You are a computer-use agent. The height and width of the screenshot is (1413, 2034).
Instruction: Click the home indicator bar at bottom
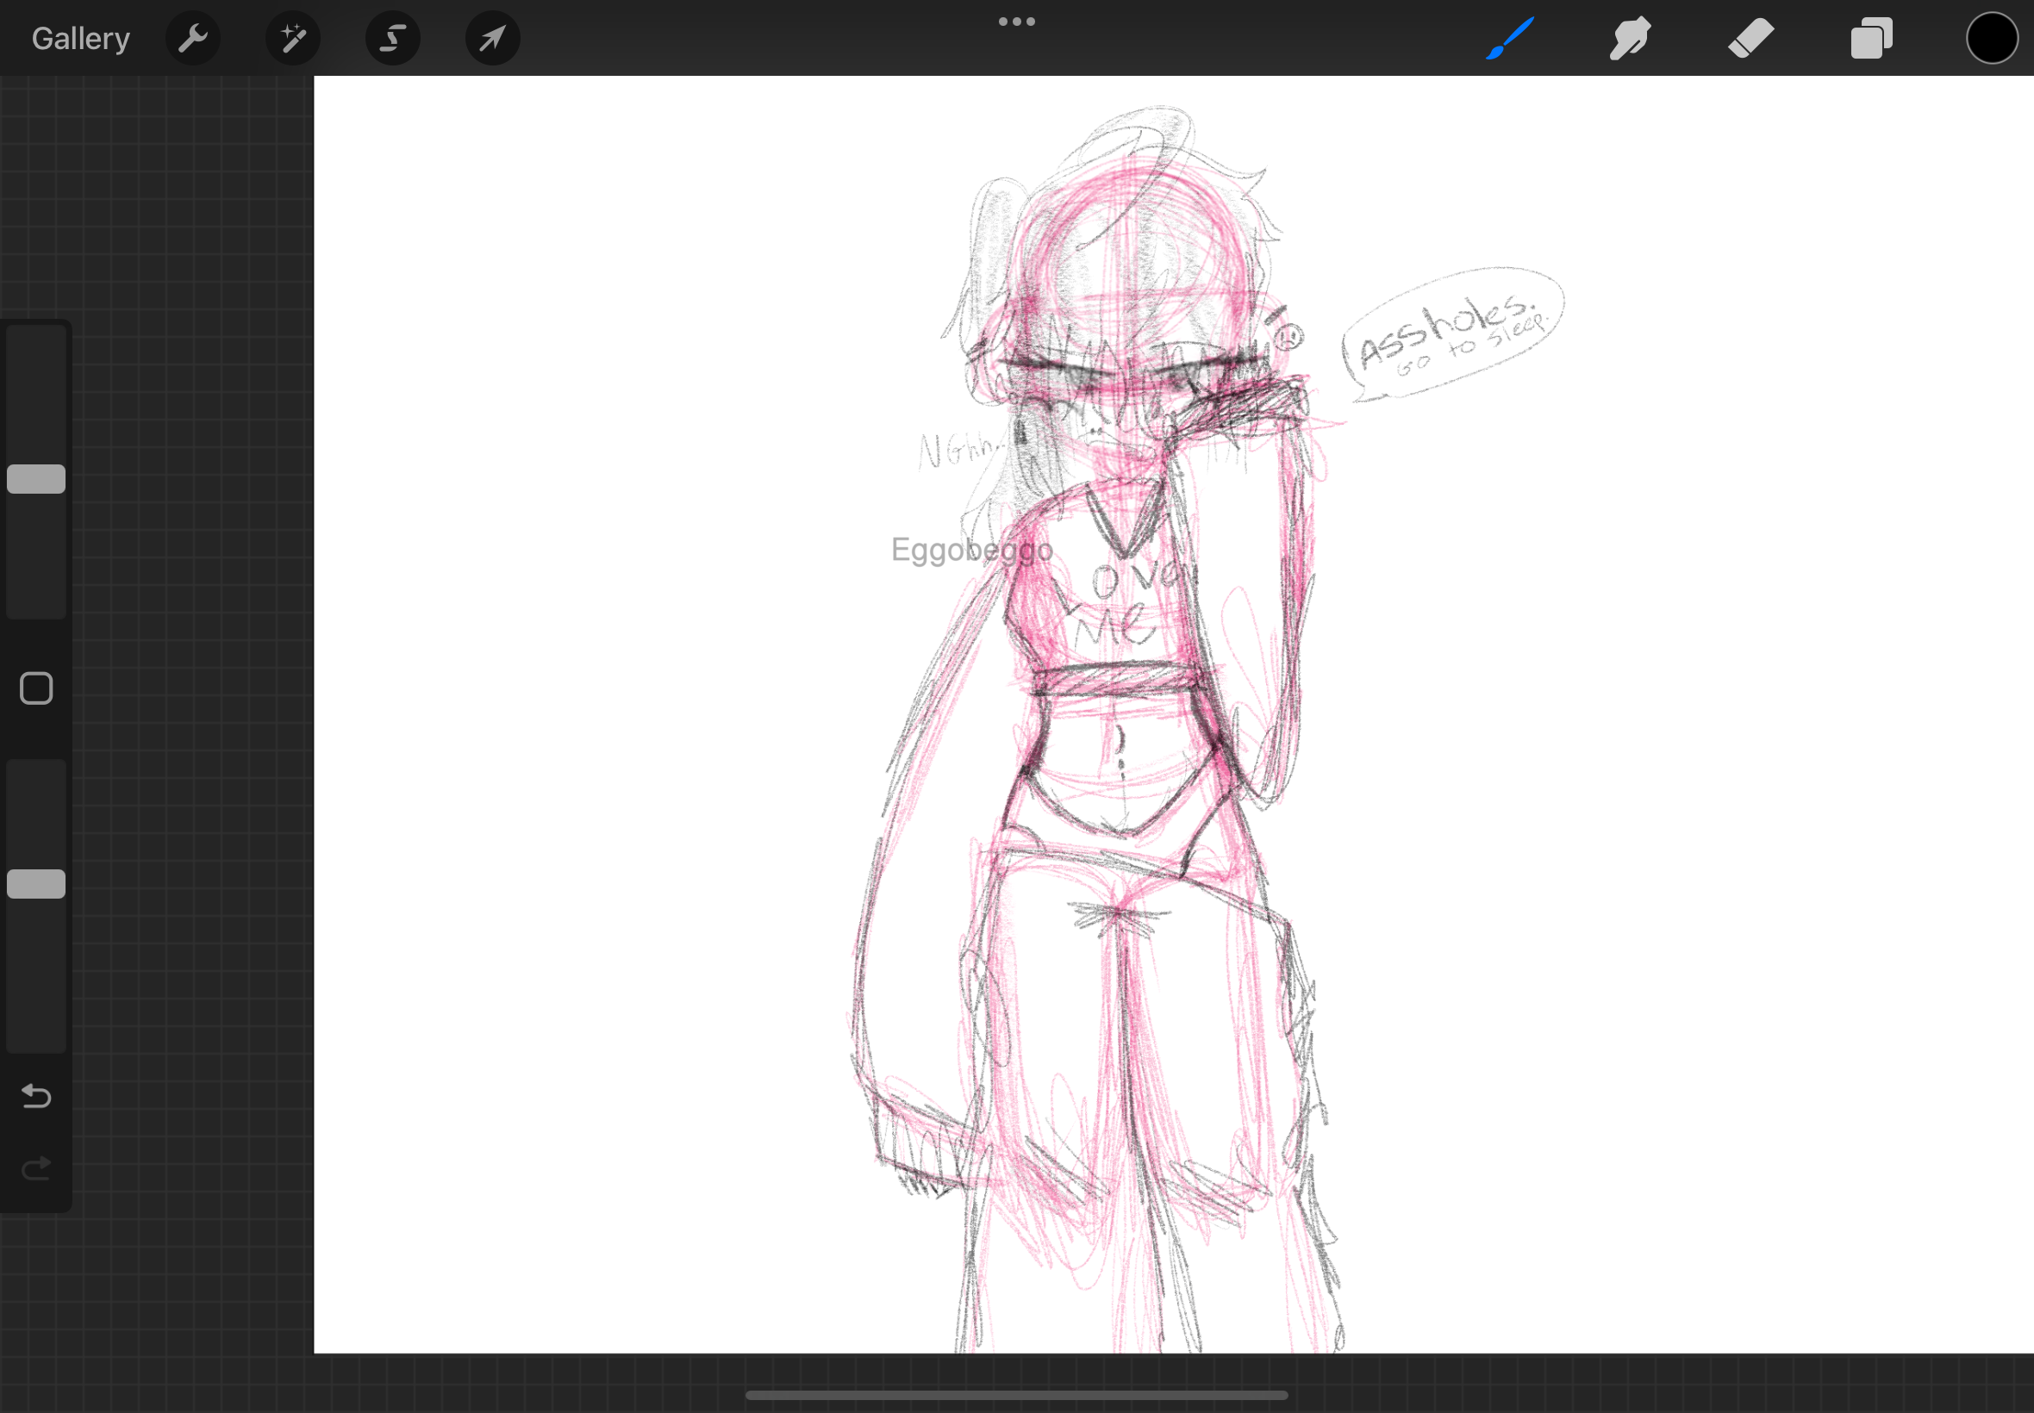click(x=1016, y=1395)
